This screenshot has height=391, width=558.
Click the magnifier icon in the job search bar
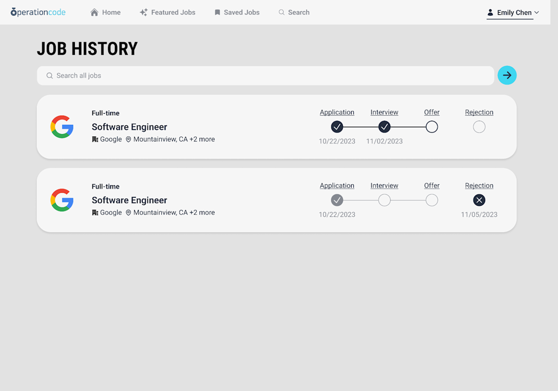click(x=49, y=76)
